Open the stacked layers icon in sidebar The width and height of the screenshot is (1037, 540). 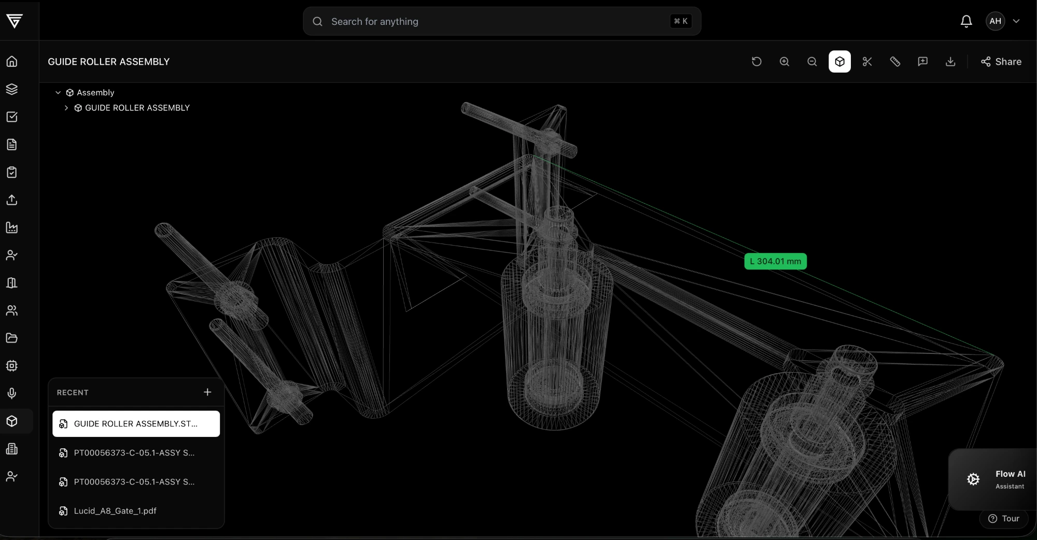coord(12,89)
